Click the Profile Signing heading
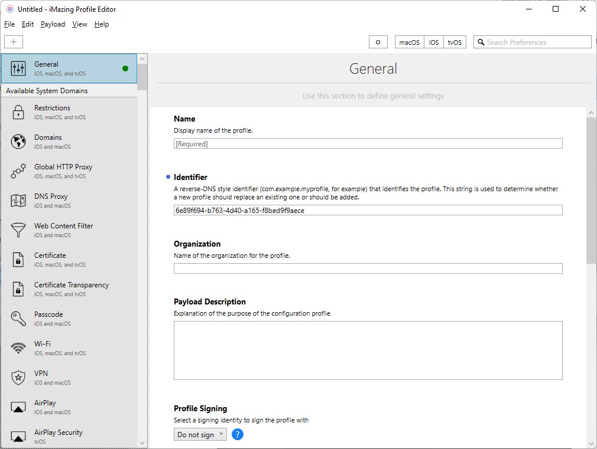The width and height of the screenshot is (597, 449). pyautogui.click(x=200, y=408)
